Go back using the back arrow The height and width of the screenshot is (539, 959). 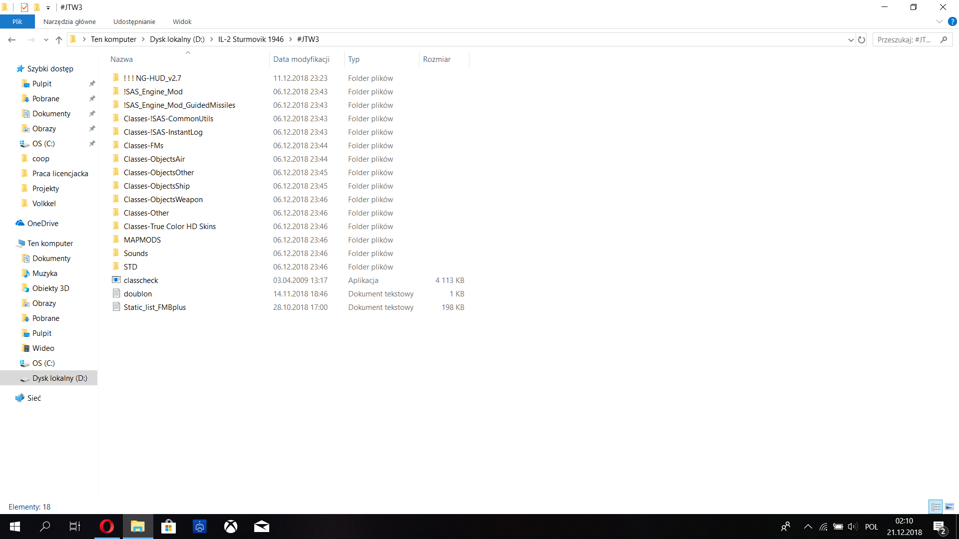tap(12, 39)
